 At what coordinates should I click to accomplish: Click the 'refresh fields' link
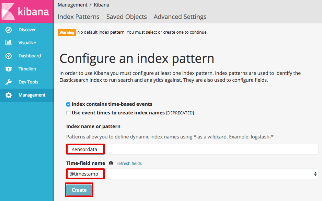pos(129,164)
